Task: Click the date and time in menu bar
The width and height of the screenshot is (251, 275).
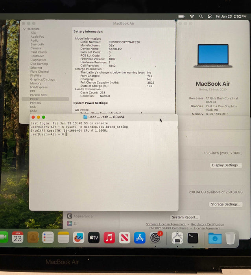Action: tap(231, 16)
